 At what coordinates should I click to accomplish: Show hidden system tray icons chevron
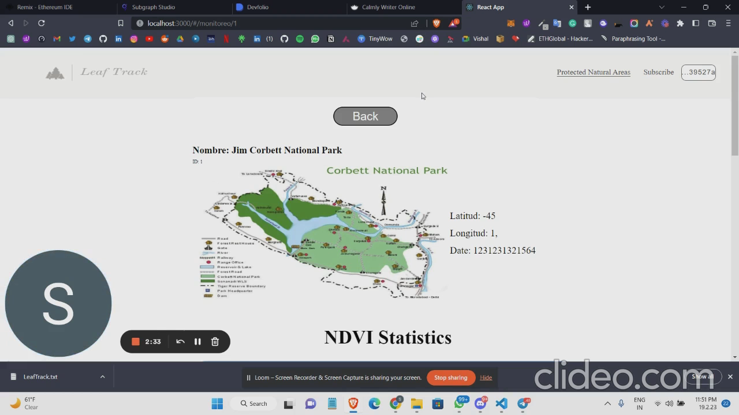click(x=607, y=403)
